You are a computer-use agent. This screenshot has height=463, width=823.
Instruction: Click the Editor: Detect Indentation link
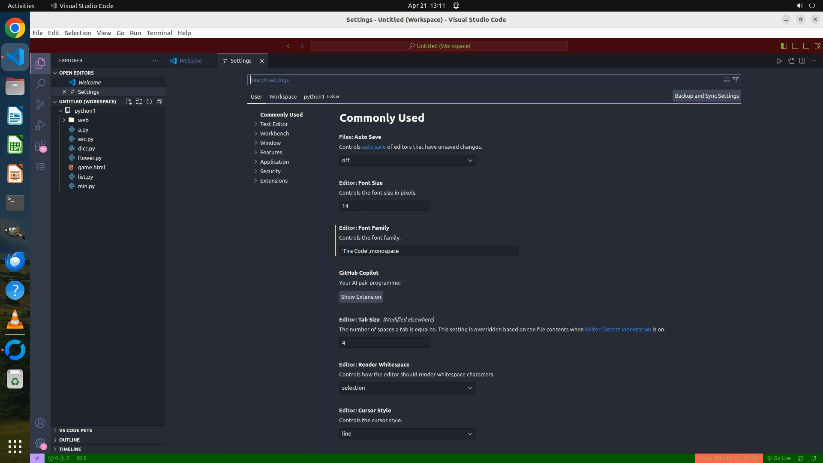point(618,329)
